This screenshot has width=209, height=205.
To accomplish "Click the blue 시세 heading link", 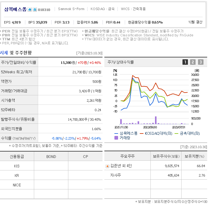I will coord(4,53).
